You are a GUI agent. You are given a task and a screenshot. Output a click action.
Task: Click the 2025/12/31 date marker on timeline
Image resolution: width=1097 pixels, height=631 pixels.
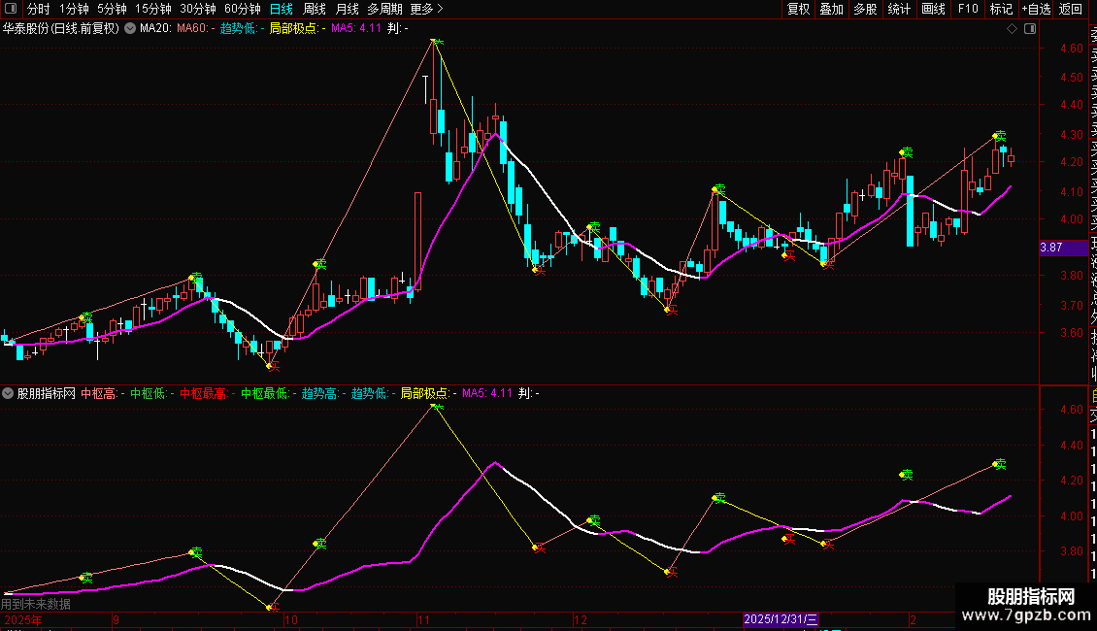(x=781, y=619)
